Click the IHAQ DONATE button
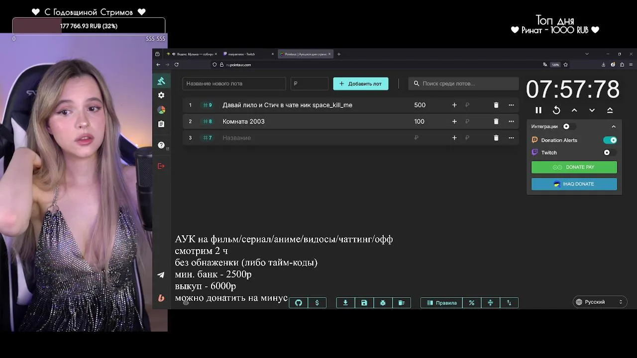 pos(574,184)
